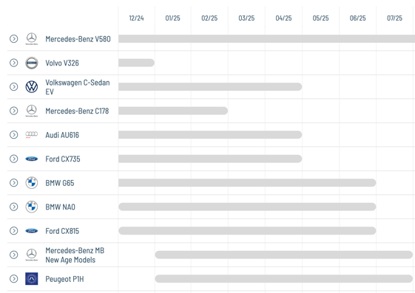Select the BMW G65 timeline bar
This screenshot has width=415, height=293.
247,182
